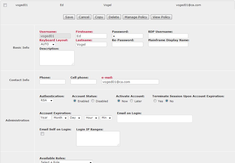The image size is (235, 163).
Task: Focus the RDP Username field
Action: (168, 36)
